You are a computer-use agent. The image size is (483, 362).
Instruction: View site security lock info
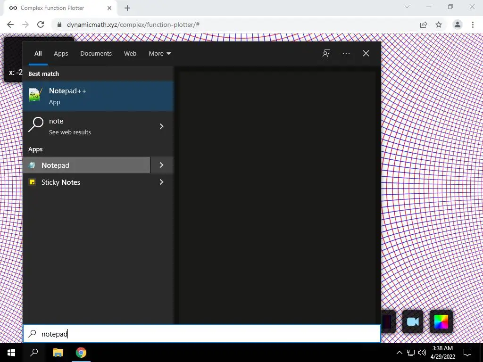59,25
